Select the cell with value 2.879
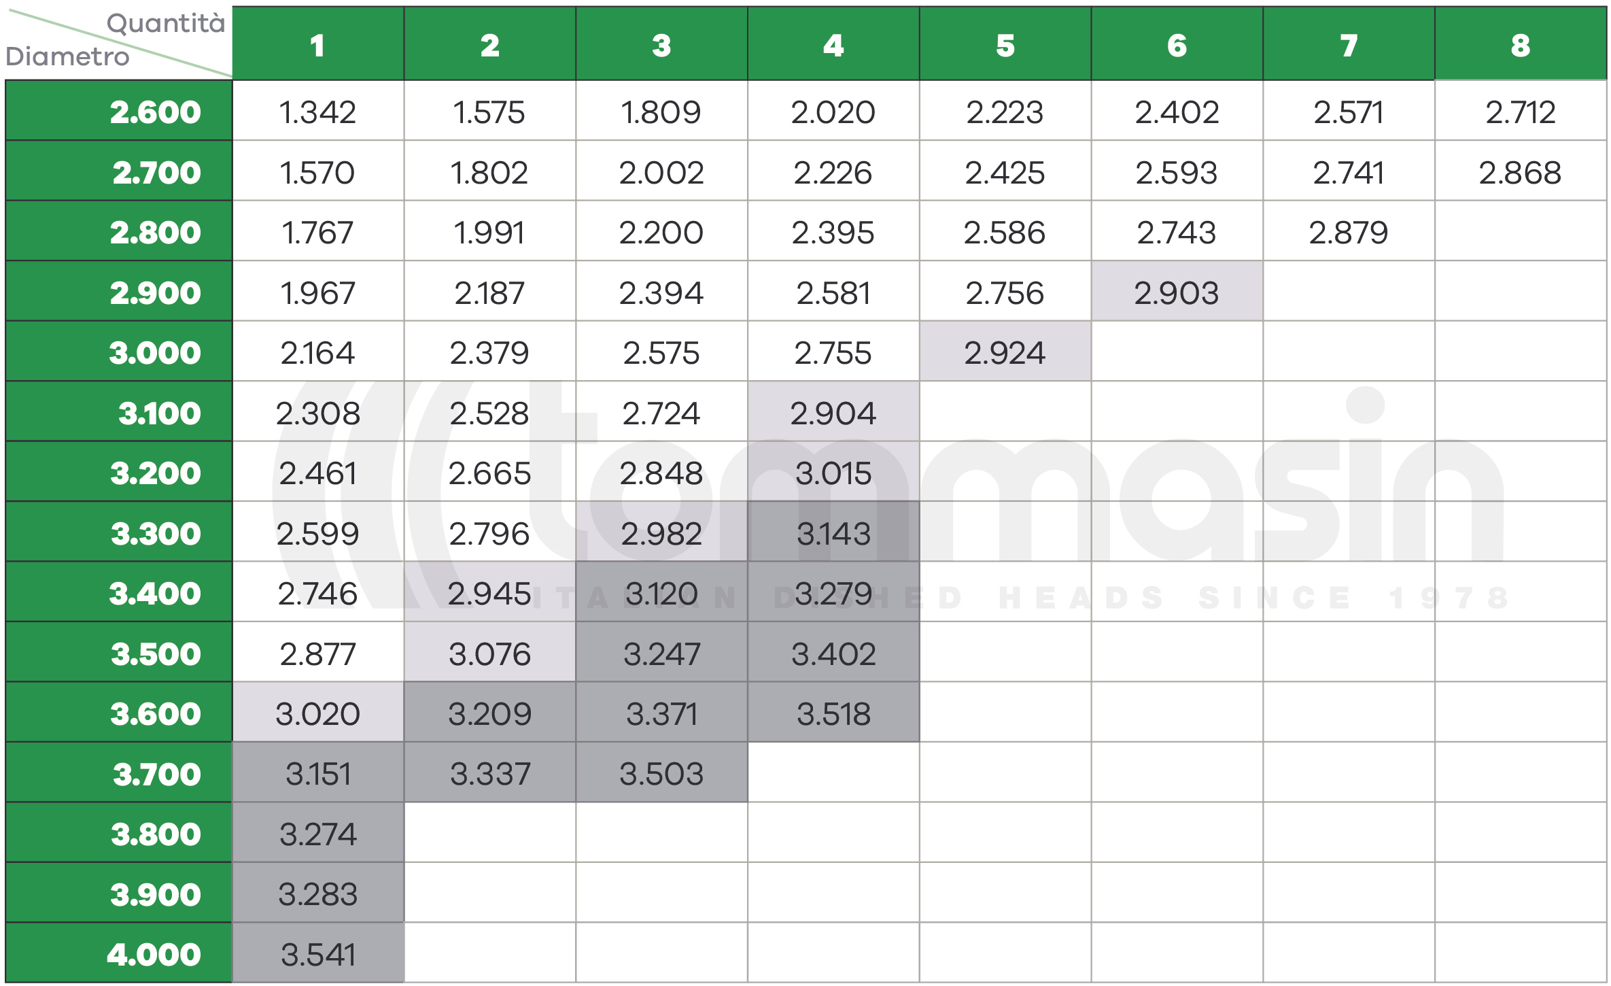This screenshot has width=1611, height=986. [x=1349, y=231]
